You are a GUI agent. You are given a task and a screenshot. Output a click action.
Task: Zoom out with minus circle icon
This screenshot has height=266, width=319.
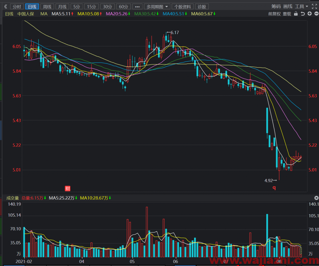point(317,14)
